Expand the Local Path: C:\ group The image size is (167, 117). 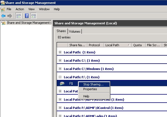[x=60, y=61]
